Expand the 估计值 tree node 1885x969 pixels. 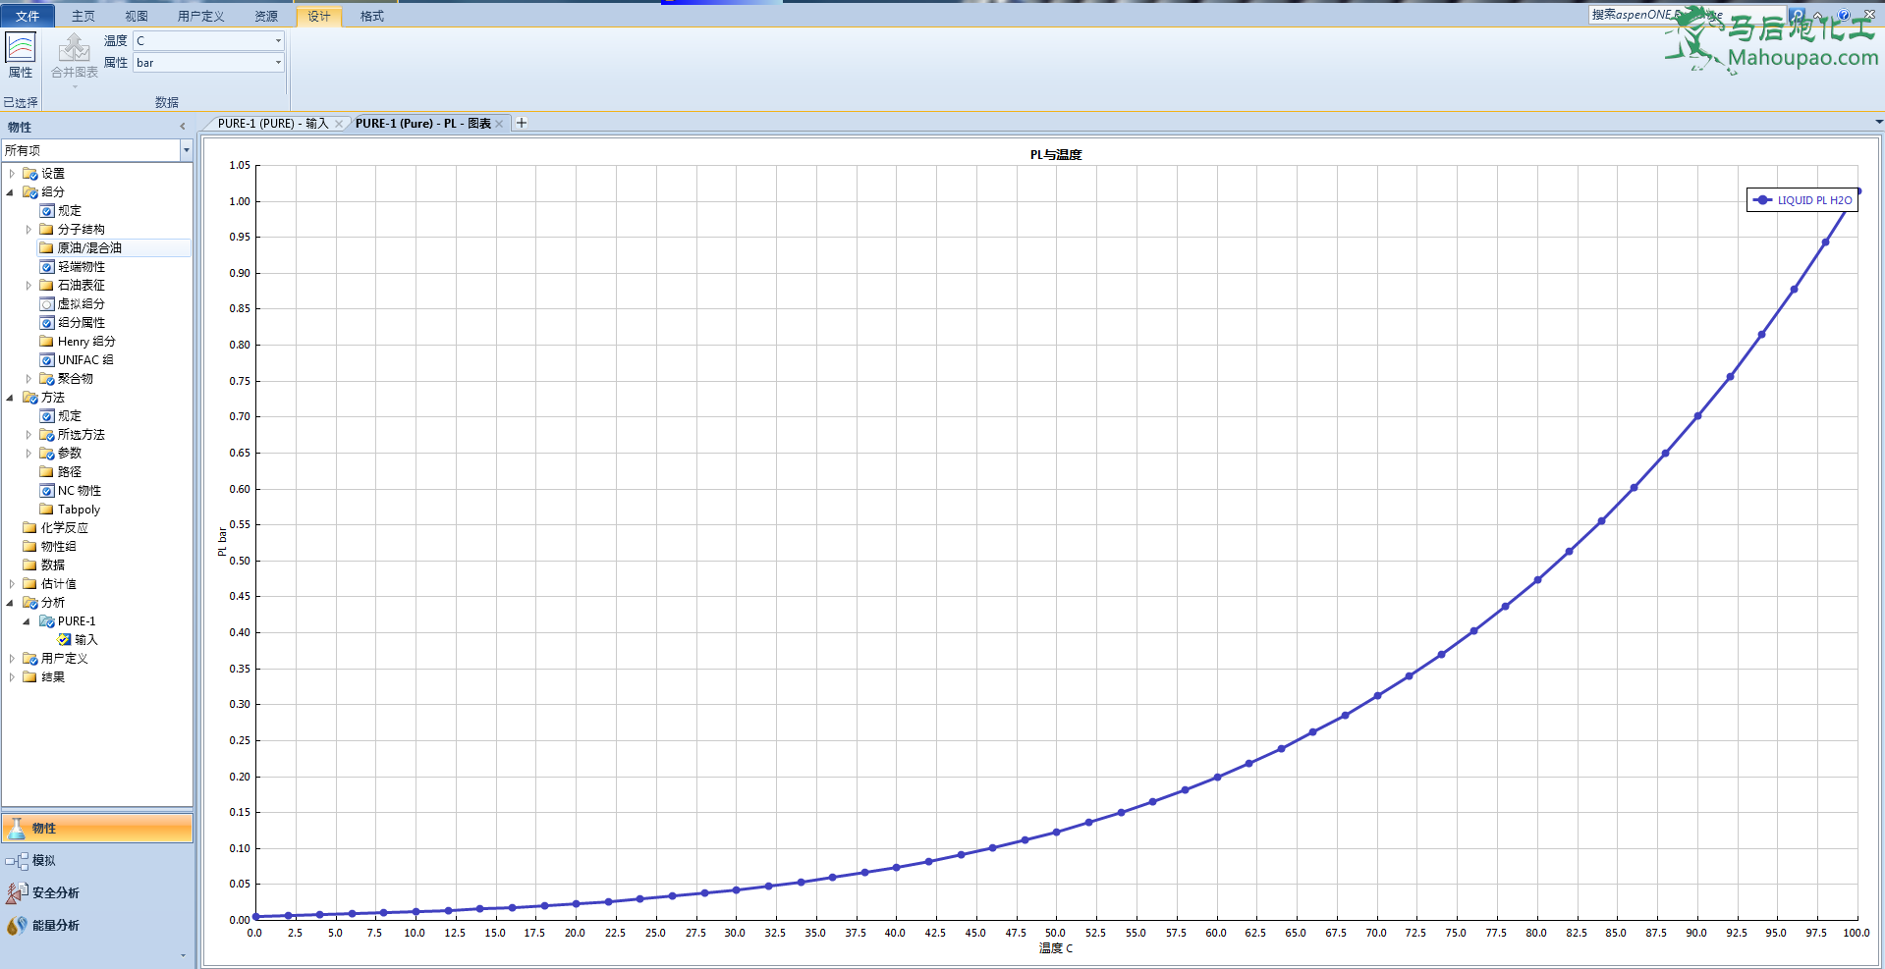tap(12, 584)
